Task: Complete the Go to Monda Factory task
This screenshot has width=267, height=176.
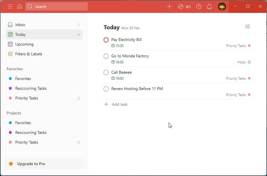Action: point(106,56)
